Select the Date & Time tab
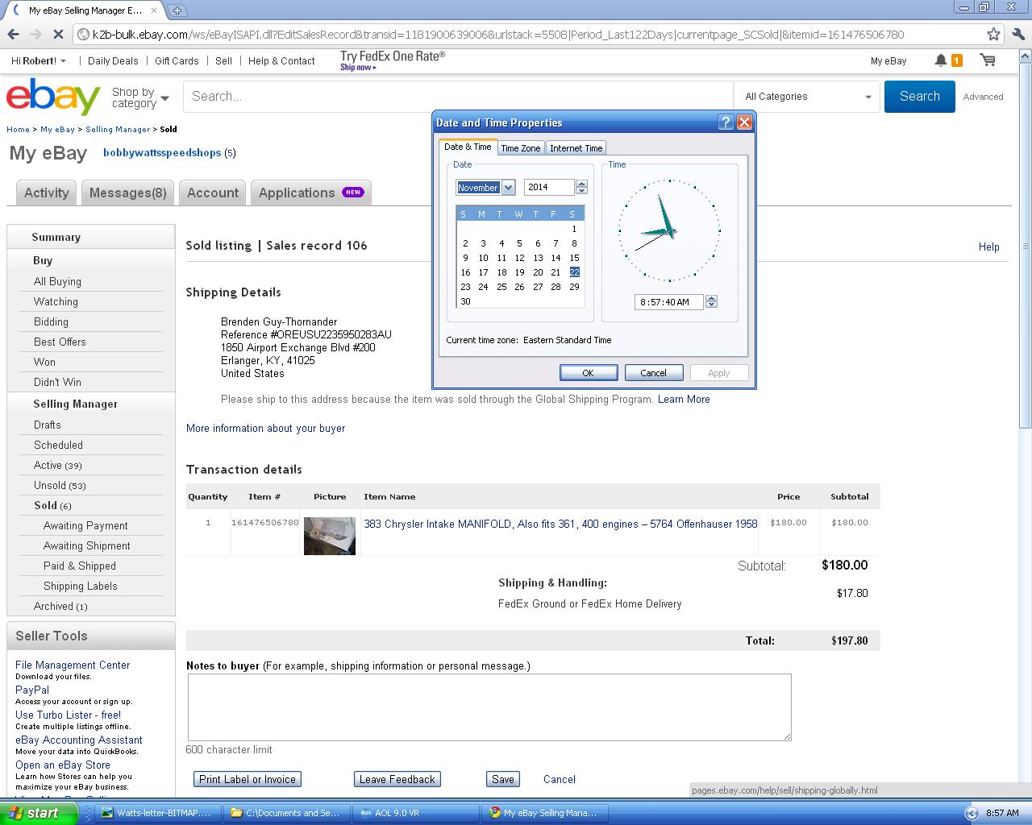 click(x=468, y=147)
